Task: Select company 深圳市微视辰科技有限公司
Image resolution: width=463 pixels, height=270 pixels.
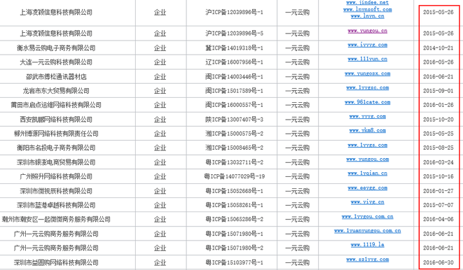Action: pos(56,191)
